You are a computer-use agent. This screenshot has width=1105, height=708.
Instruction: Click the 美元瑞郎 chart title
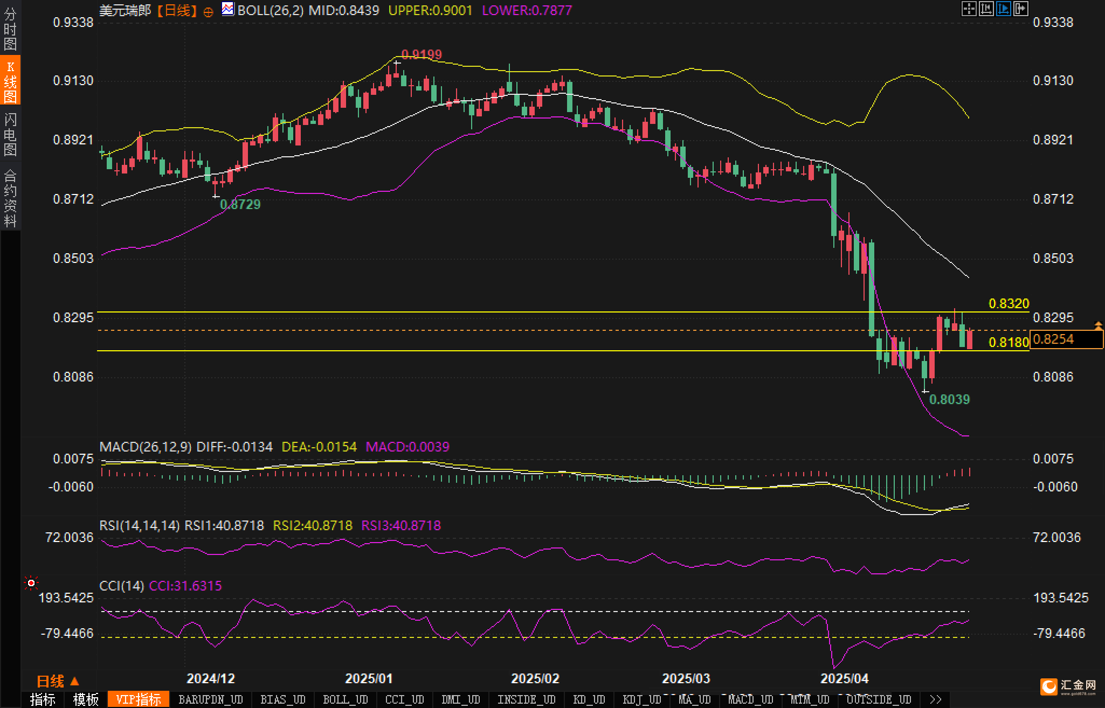tap(125, 11)
